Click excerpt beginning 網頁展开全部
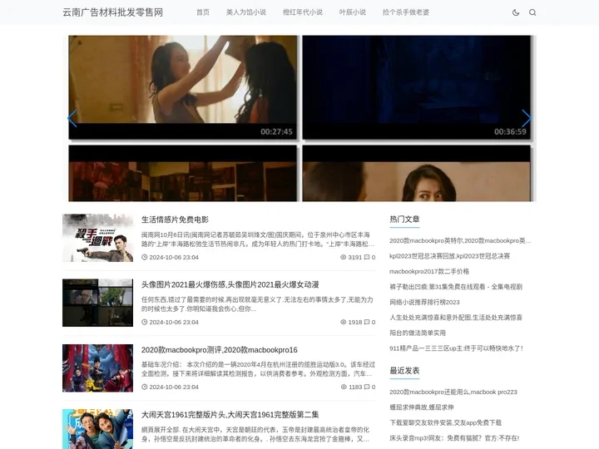This screenshot has height=449, width=599. (256, 435)
